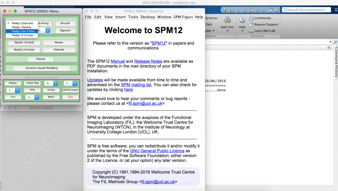Click the magnifier icon at the end of the MATLAB folder bar

click(x=335, y=42)
